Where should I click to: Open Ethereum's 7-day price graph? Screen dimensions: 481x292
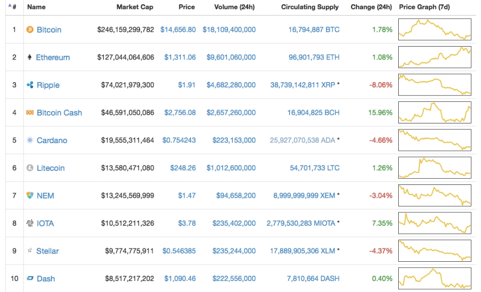(435, 57)
